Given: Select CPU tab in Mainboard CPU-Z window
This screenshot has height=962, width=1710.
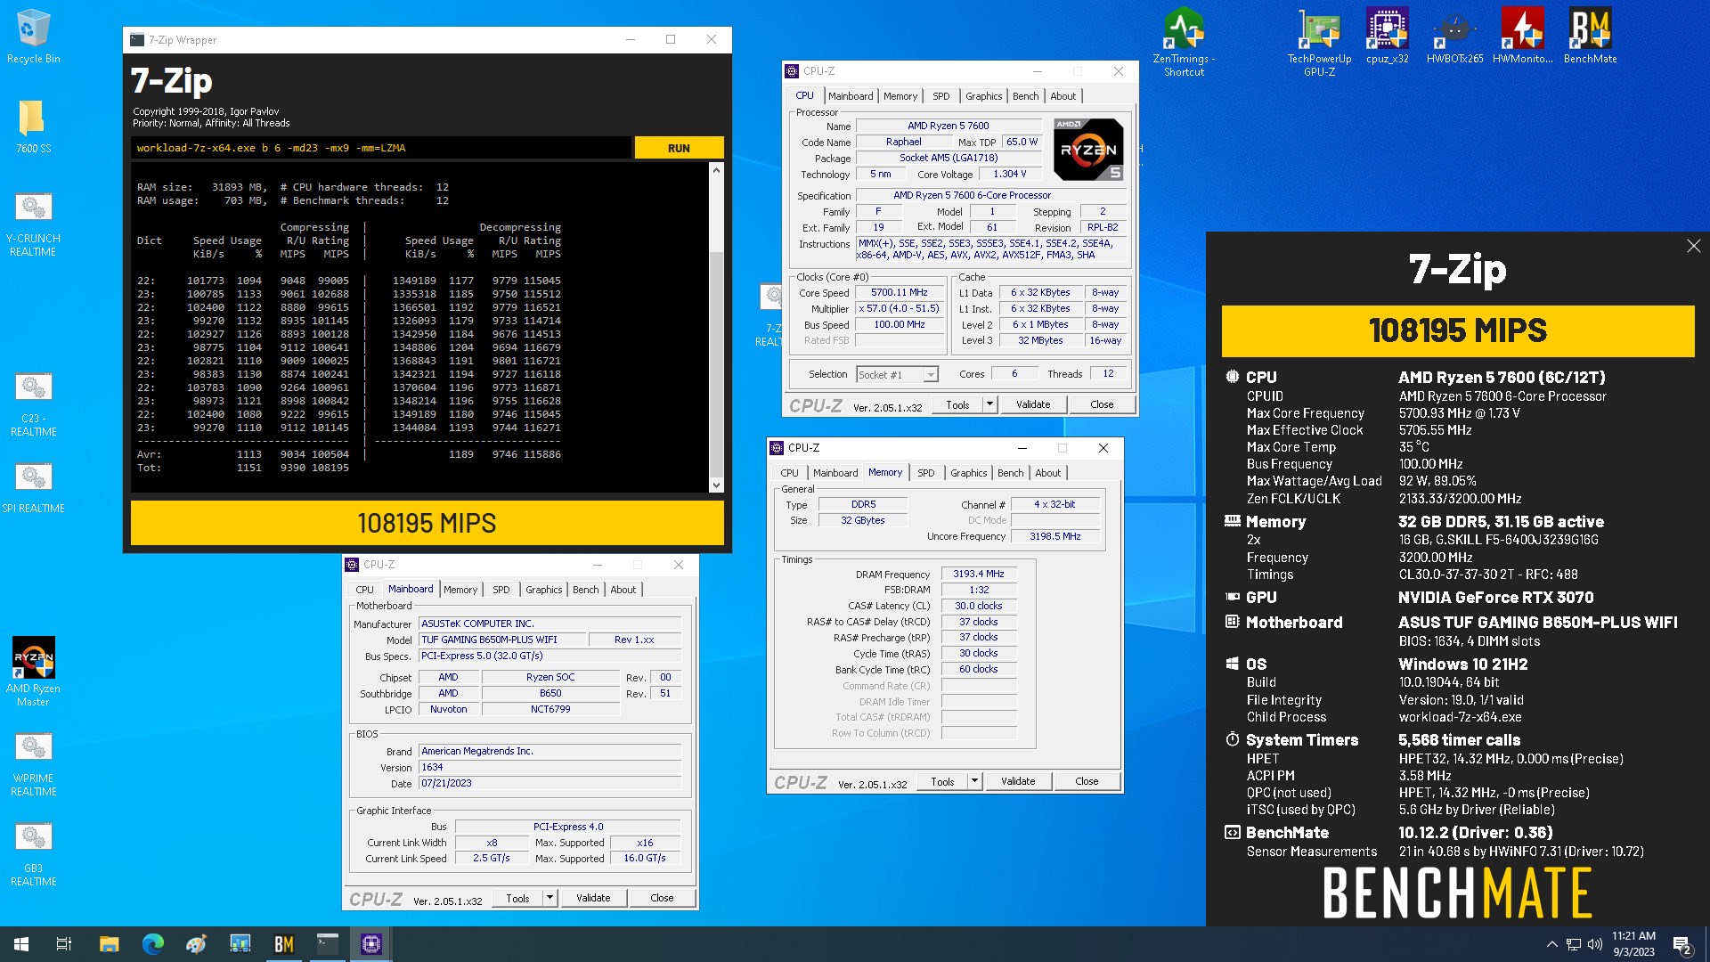Looking at the screenshot, I should coord(365,590).
